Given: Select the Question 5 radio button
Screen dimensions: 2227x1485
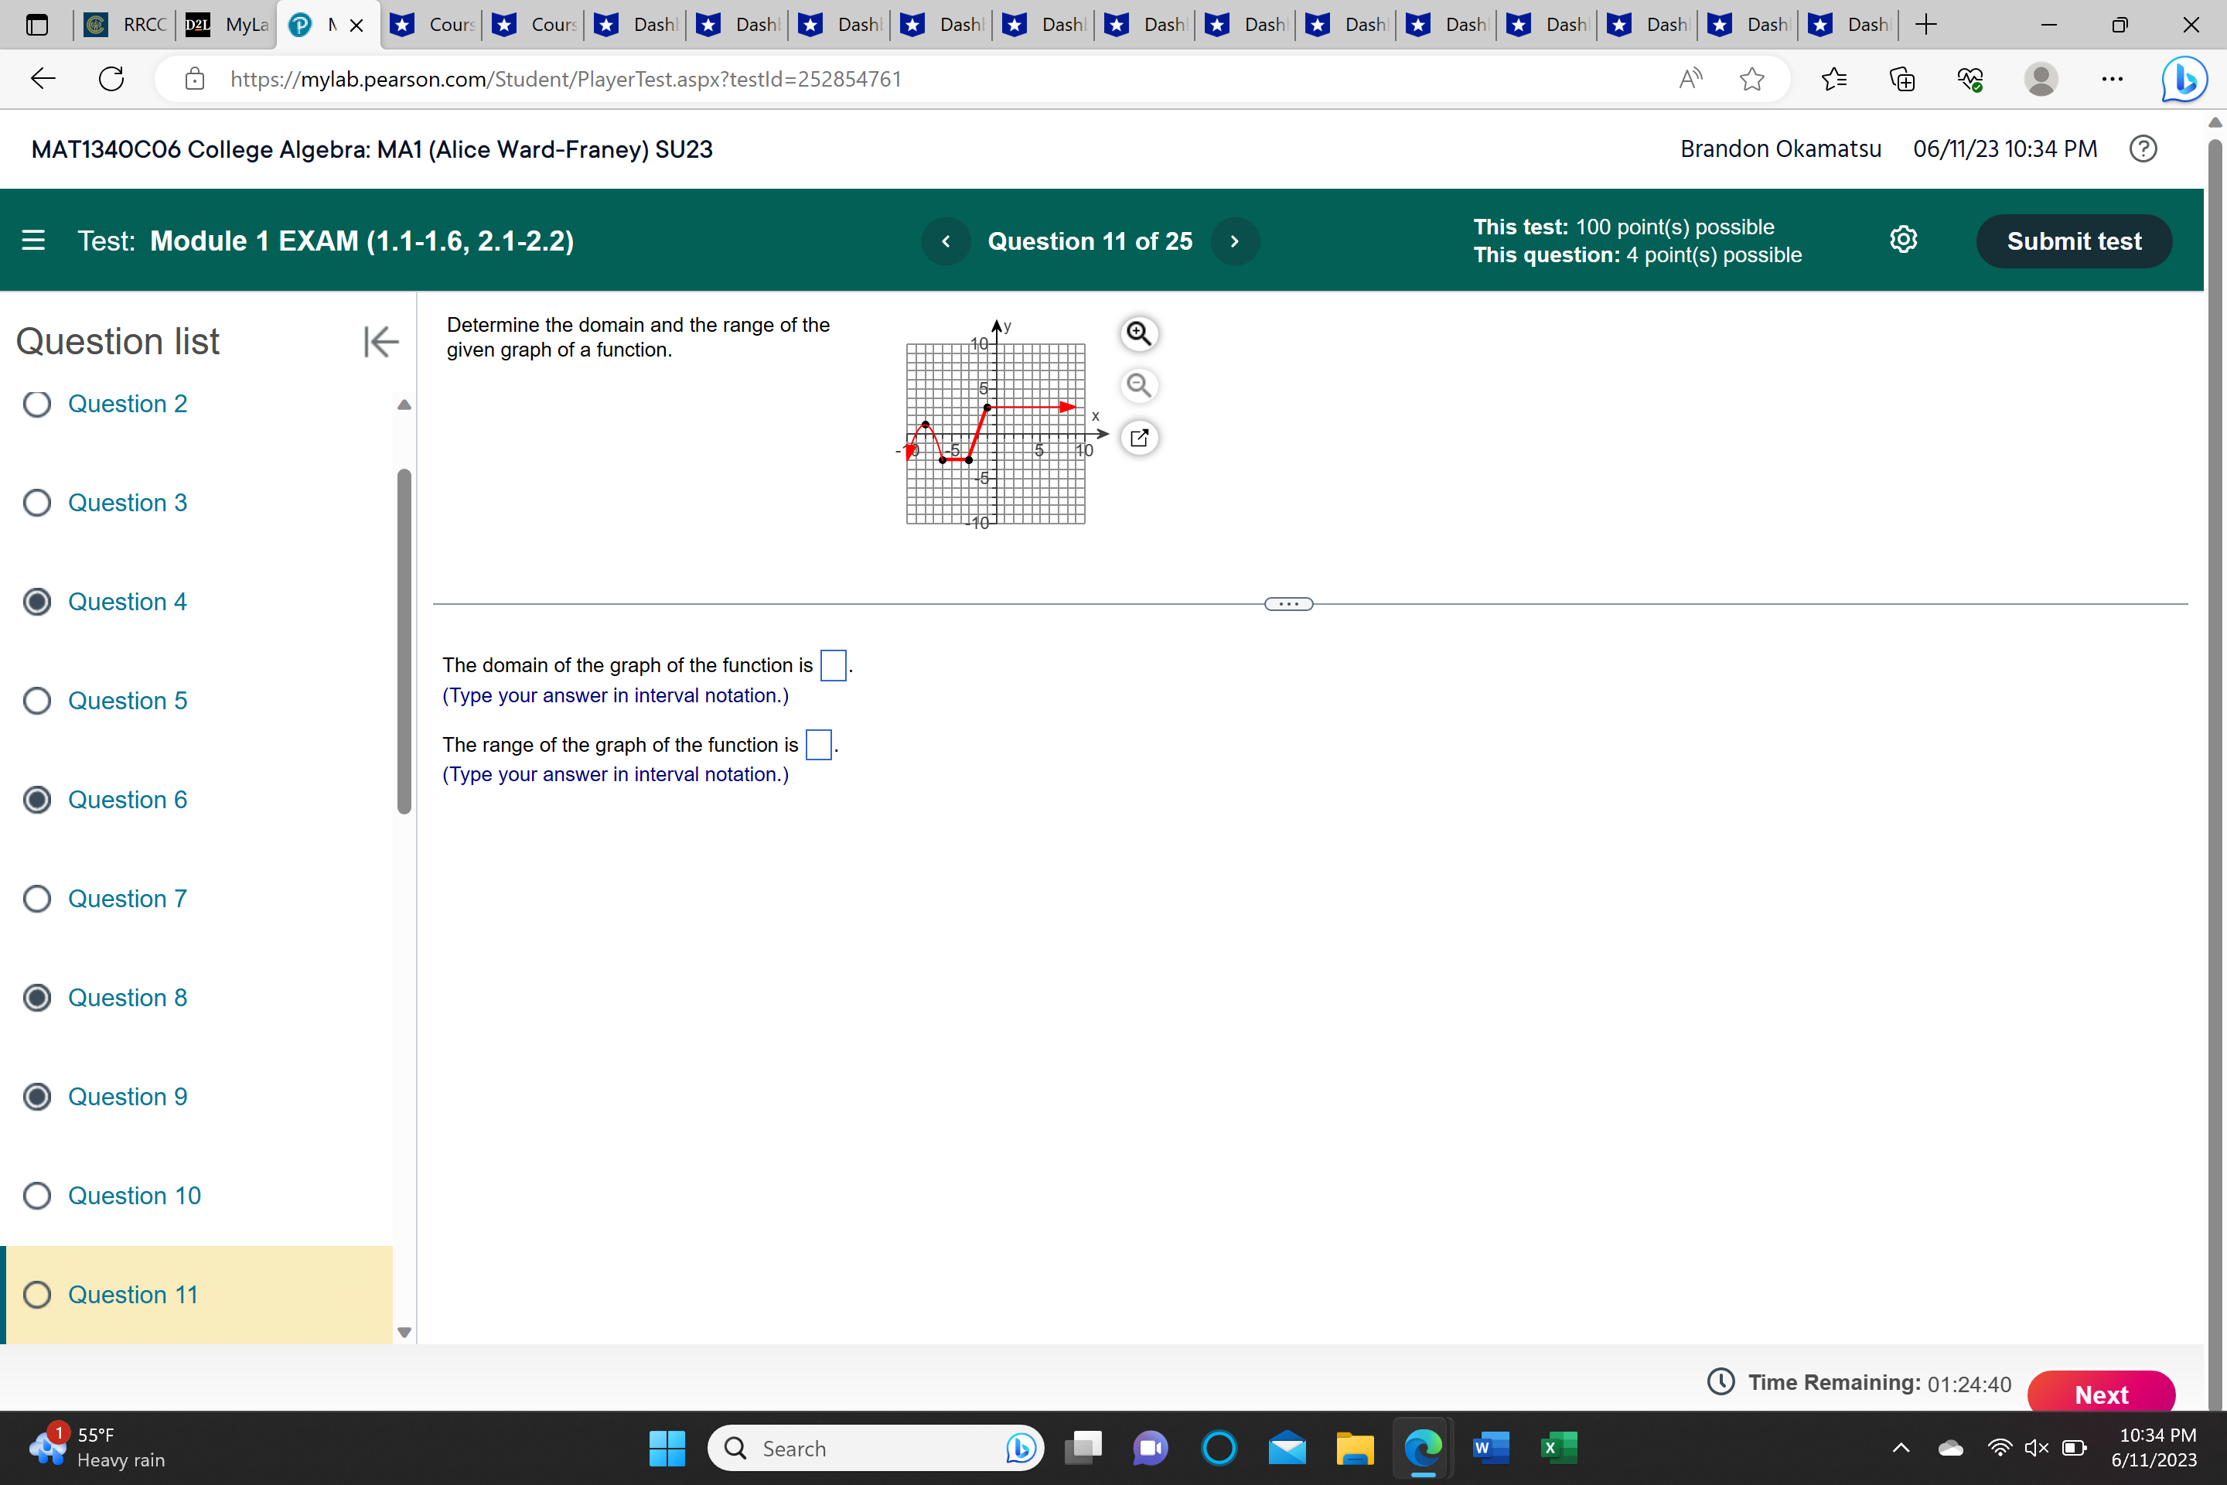Looking at the screenshot, I should click(x=37, y=700).
